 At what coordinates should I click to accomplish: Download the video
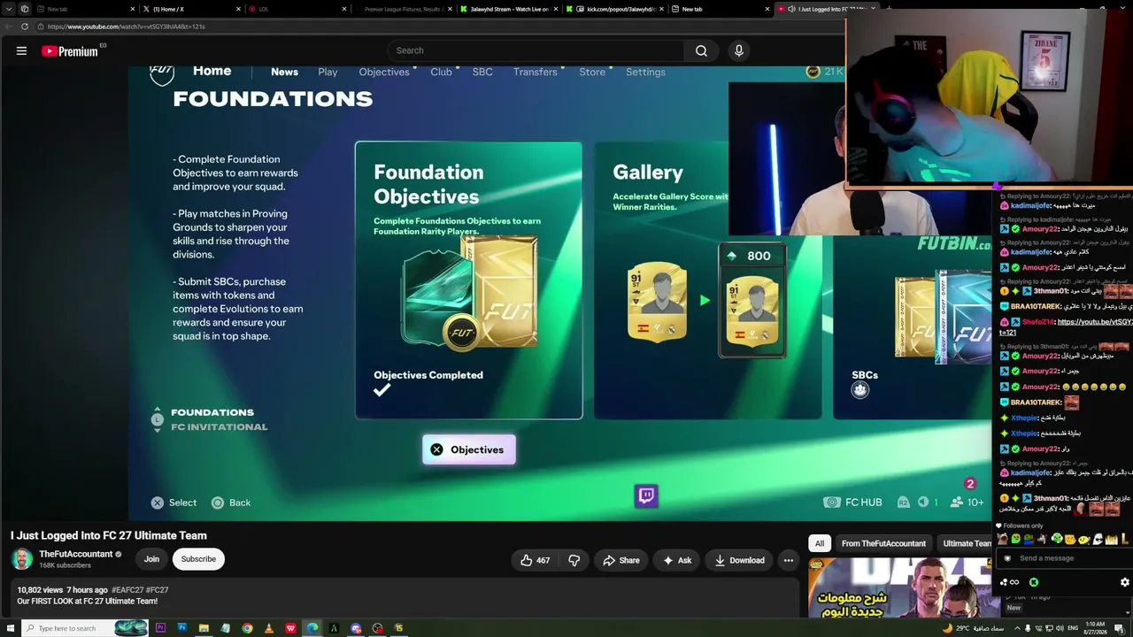pyautogui.click(x=739, y=560)
